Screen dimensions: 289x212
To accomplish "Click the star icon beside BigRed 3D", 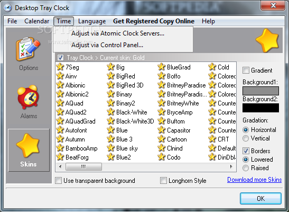I will click(110, 85).
